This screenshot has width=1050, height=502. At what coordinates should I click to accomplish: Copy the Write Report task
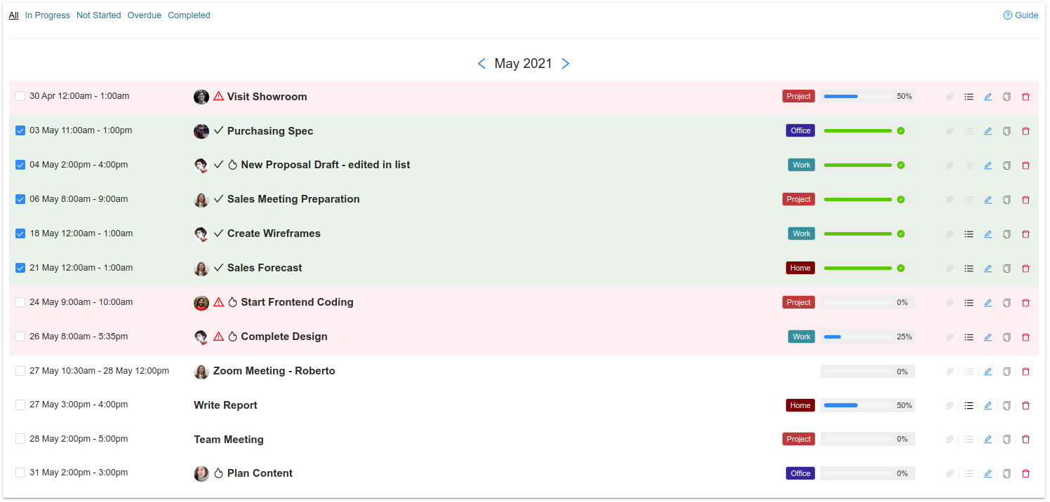1006,405
